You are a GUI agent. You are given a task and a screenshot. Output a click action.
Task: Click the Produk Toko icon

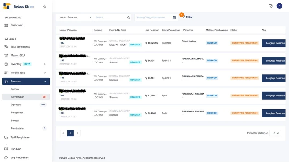tap(6, 73)
